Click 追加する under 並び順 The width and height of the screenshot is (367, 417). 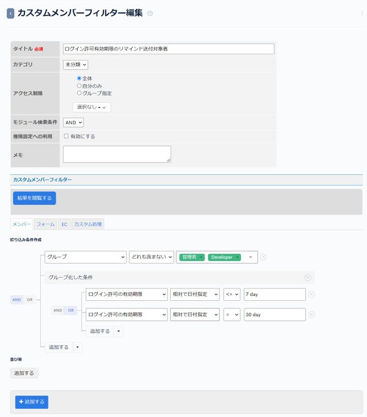click(24, 373)
